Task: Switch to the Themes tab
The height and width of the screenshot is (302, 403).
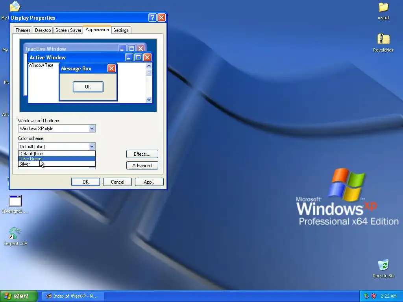Action: [x=22, y=30]
